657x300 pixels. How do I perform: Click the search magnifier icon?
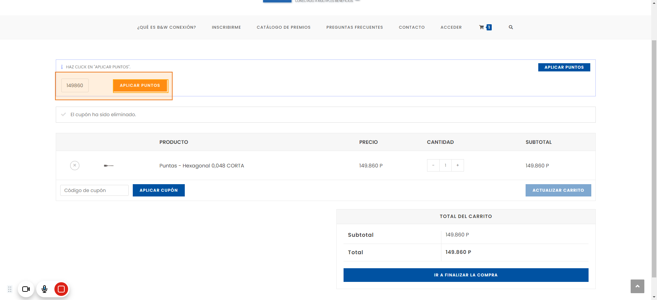(x=511, y=27)
